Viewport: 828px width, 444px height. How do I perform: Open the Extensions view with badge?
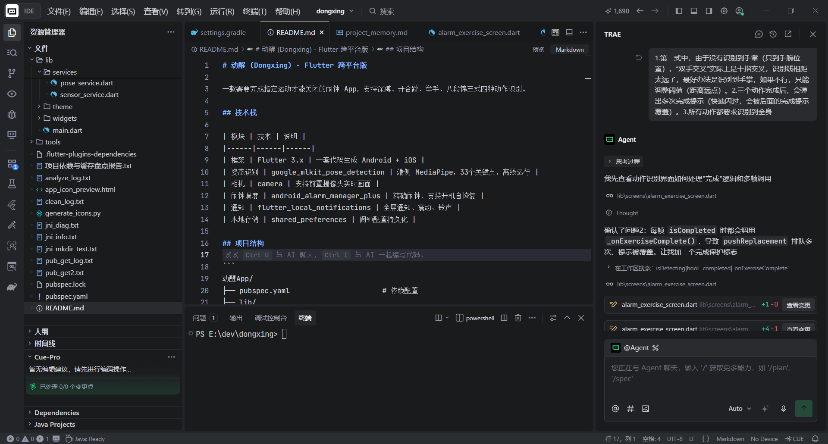point(12,164)
